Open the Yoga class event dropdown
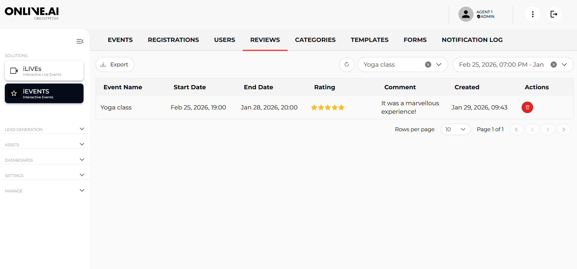 (439, 65)
